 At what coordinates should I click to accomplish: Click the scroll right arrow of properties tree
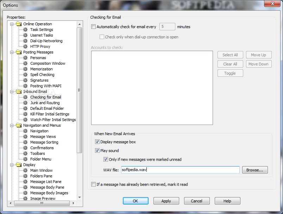pos(73,203)
